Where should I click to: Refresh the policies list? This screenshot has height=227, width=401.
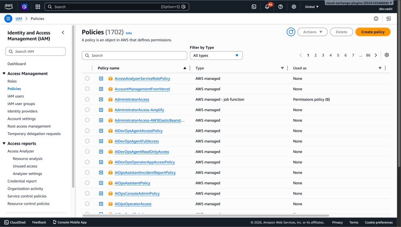[291, 32]
